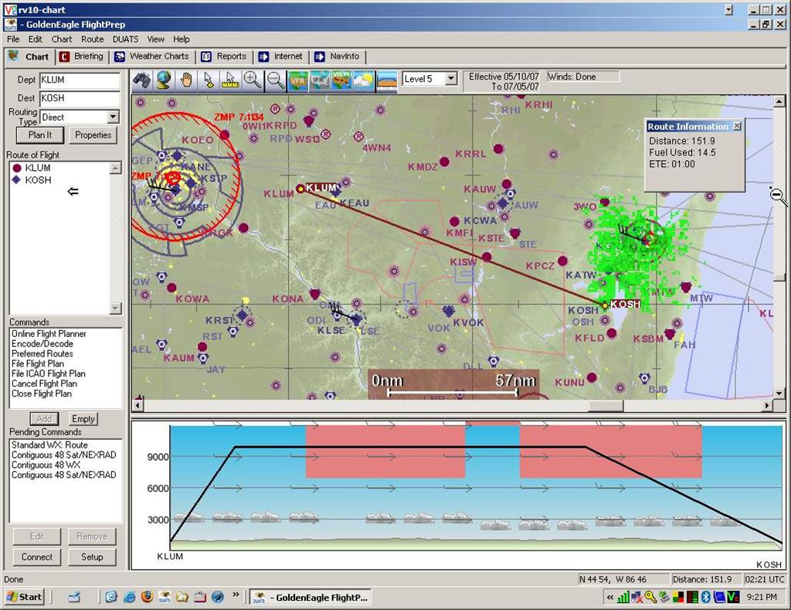Image resolution: width=791 pixels, height=610 pixels.
Task: Select the zoom out magnifier
Action: (275, 80)
